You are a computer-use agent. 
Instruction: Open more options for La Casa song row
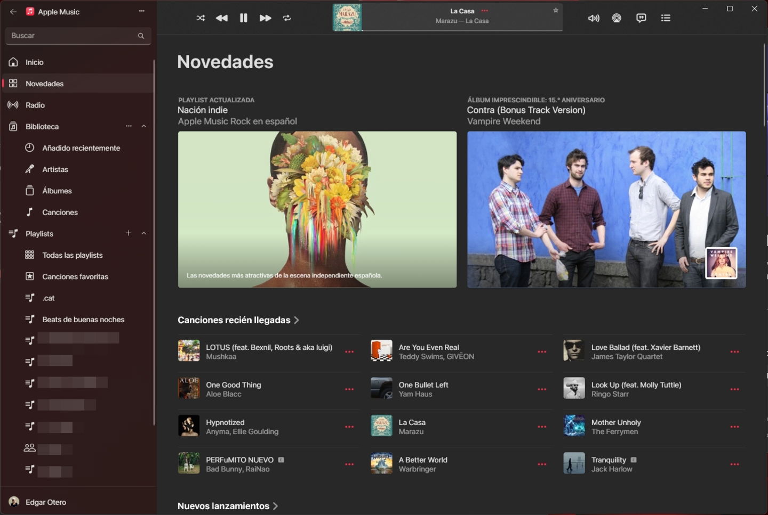click(542, 427)
